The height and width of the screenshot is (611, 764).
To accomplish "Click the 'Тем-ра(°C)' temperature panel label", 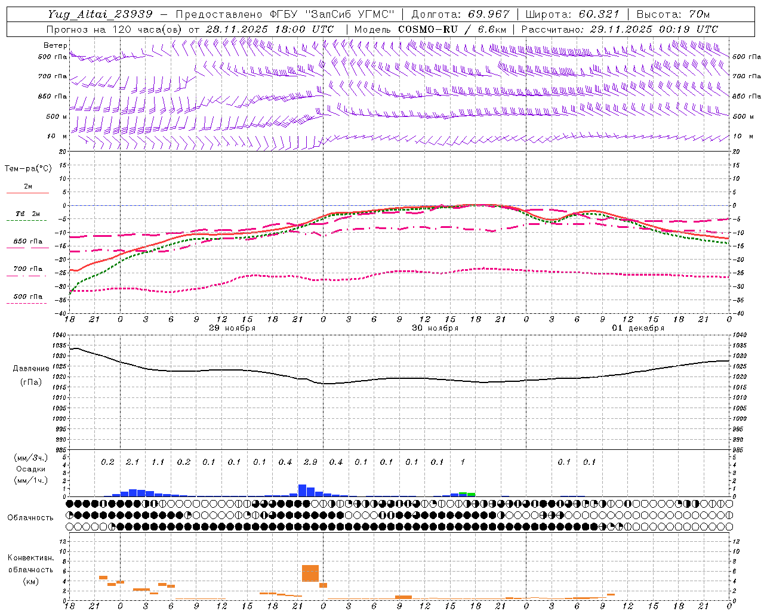I will pos(28,168).
